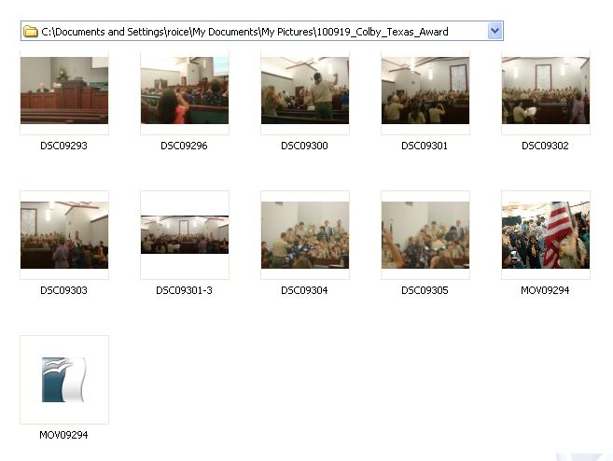Select the DSC09303 photo thumbnail

64,235
